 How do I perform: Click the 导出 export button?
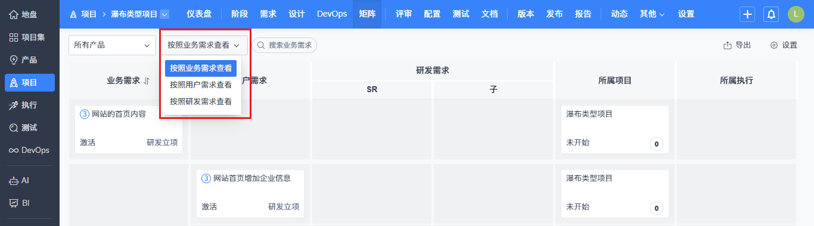click(737, 45)
